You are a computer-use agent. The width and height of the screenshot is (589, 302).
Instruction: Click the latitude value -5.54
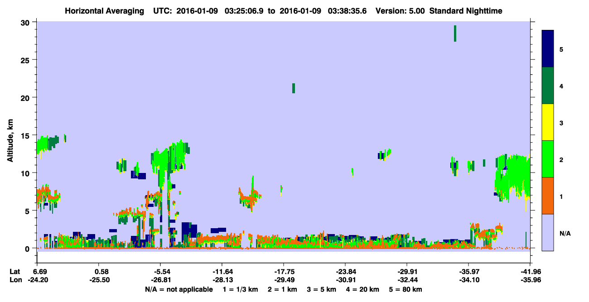point(162,272)
